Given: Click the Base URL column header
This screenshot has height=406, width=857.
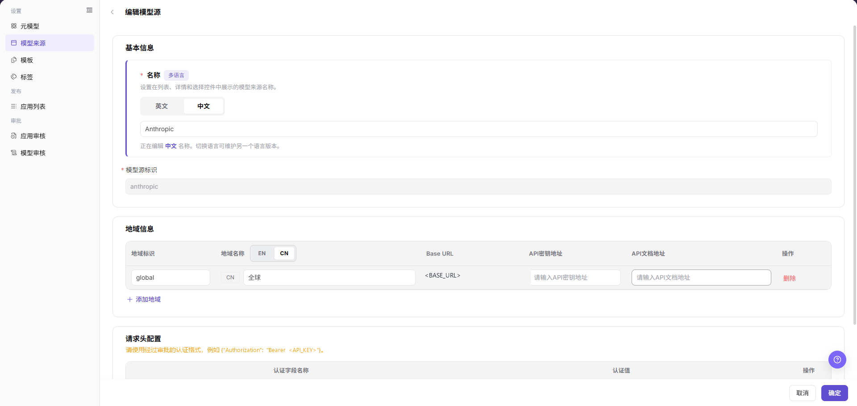Looking at the screenshot, I should point(440,253).
